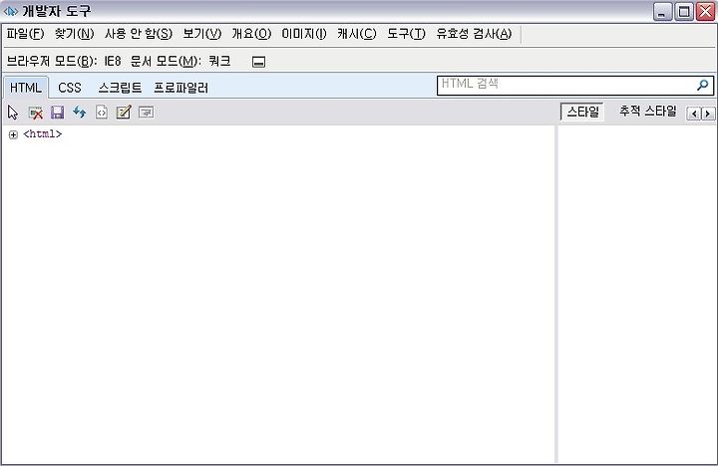718x466 pixels.
Task: Switch to the 스크립트 tab
Action: [x=120, y=88]
